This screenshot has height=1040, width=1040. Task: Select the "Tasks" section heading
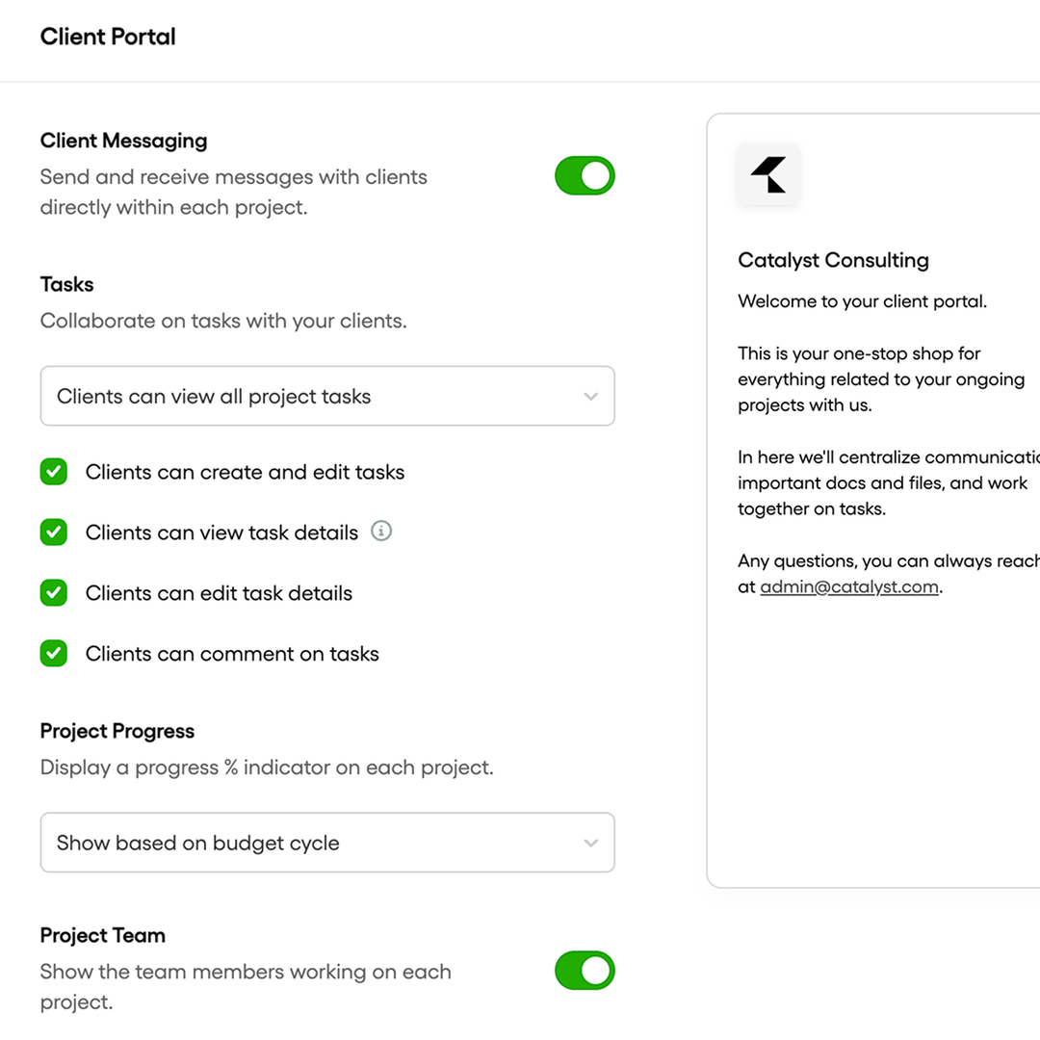pos(66,284)
